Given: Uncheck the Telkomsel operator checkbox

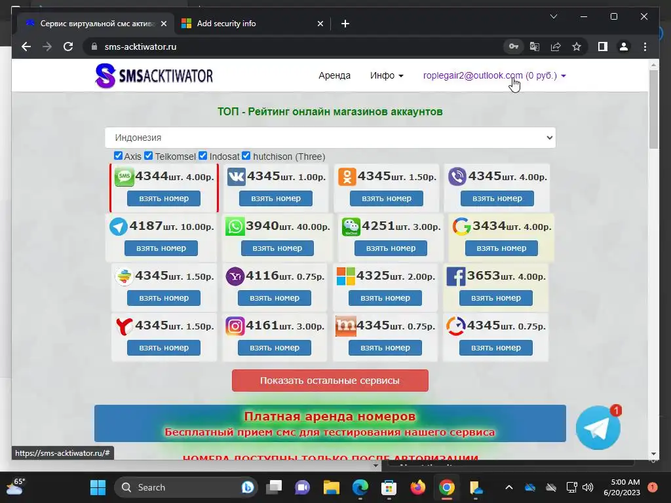Looking at the screenshot, I should (149, 156).
